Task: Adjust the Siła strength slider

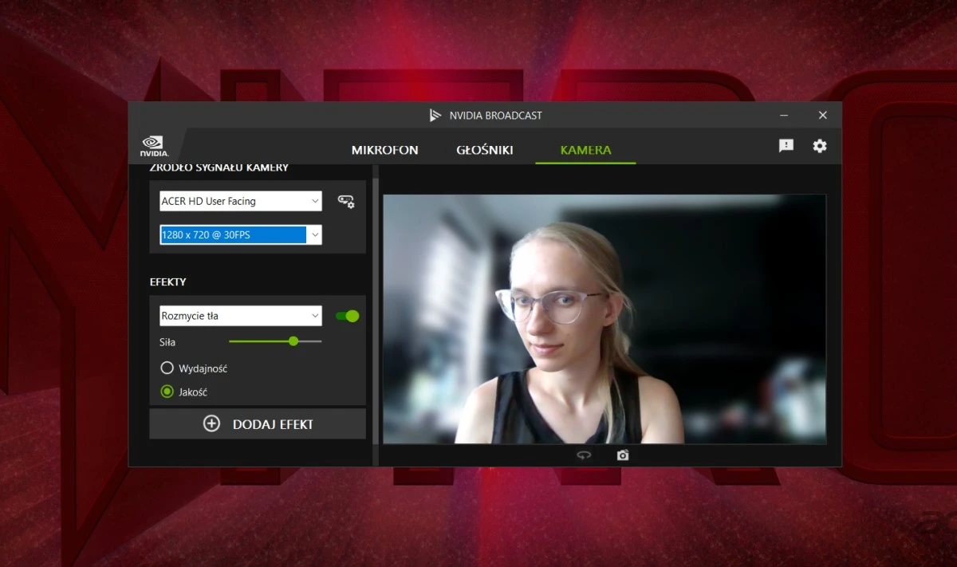Action: 293,341
